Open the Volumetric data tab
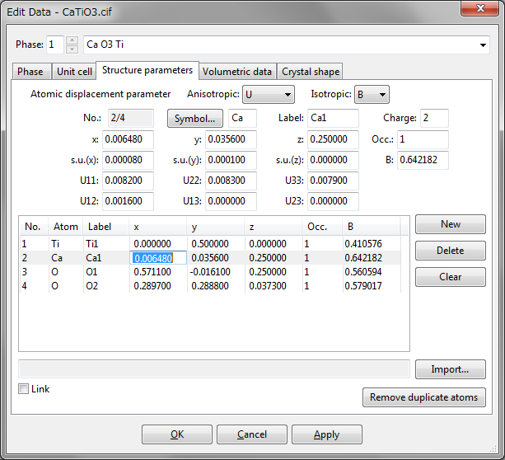 click(x=237, y=72)
